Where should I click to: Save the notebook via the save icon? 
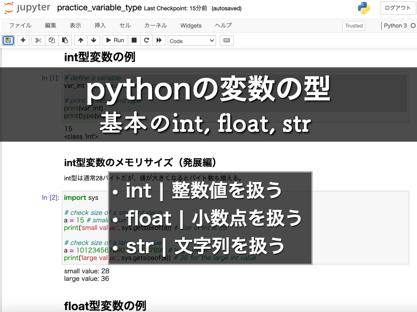[8, 40]
